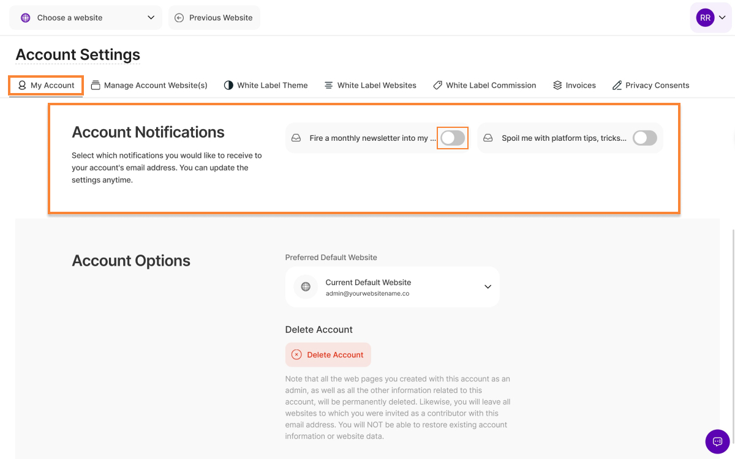
Task: Click the Delete Account button
Action: pyautogui.click(x=328, y=354)
